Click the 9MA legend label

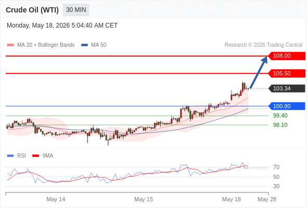[48, 156]
